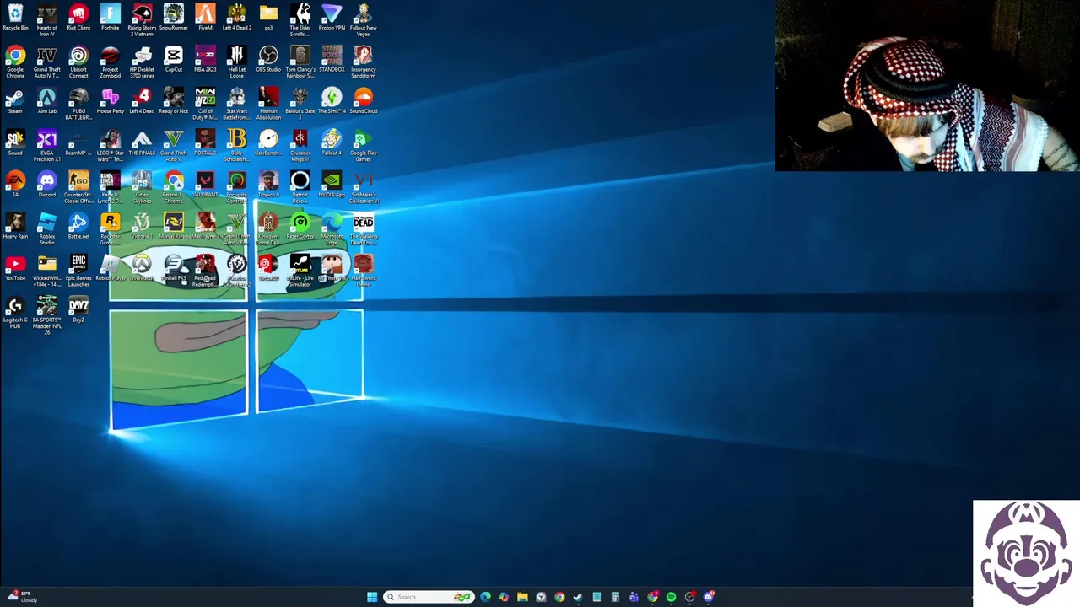1080x607 pixels.
Task: Open the YouTube desktop shortcut
Action: click(x=15, y=268)
